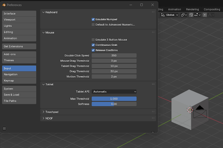Click the Tablet panel drag grip

pyautogui.click(x=153, y=84)
